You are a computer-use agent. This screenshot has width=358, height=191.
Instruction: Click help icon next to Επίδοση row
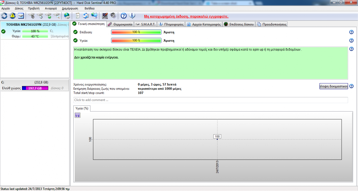click(351, 32)
